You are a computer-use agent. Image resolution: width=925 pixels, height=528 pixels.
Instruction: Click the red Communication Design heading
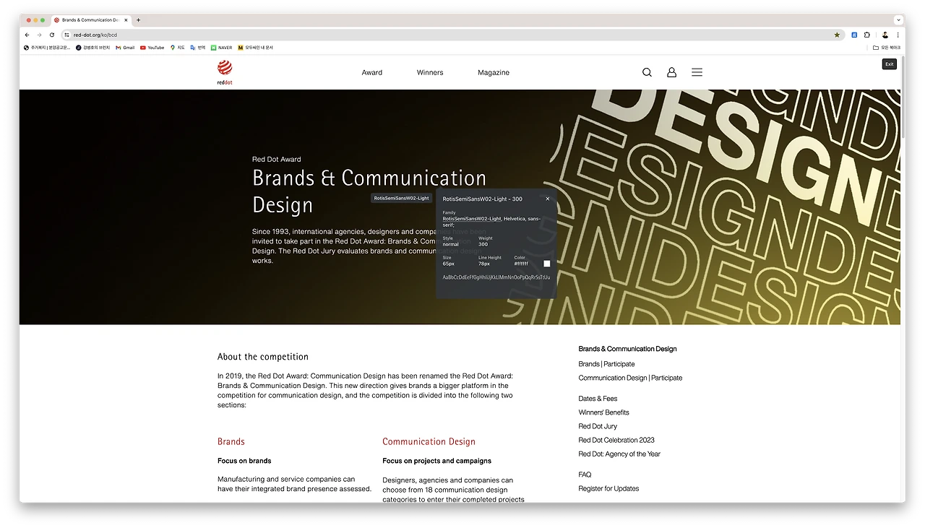pos(429,441)
